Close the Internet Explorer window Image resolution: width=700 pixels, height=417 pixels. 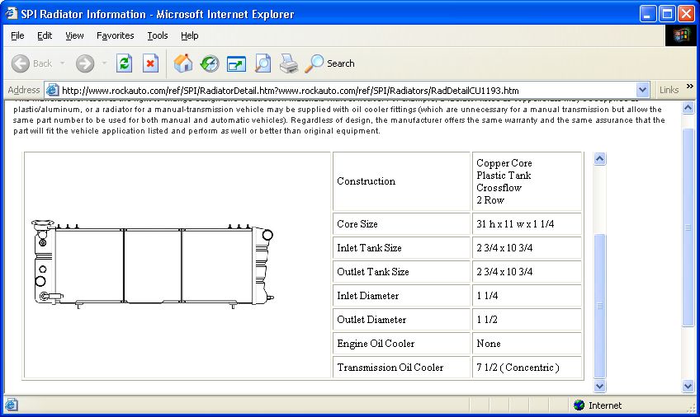pos(686,14)
